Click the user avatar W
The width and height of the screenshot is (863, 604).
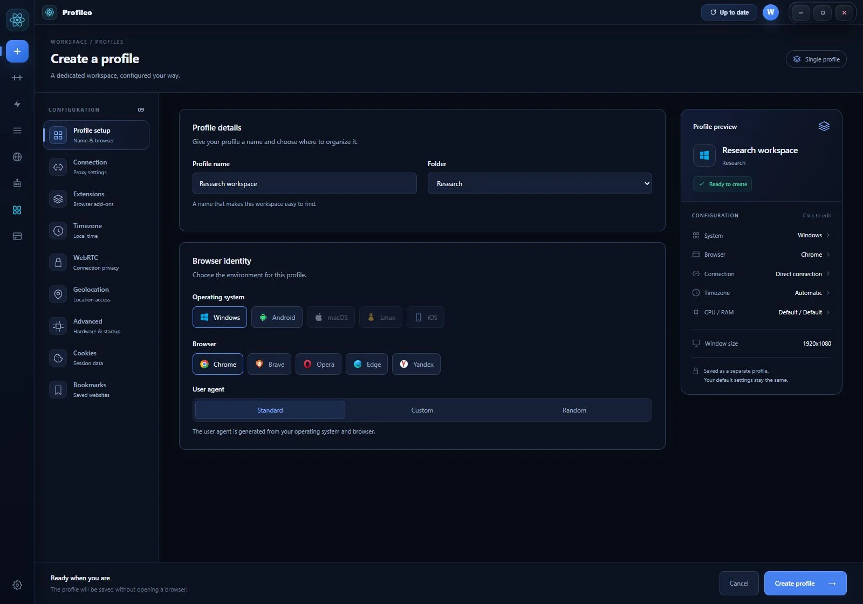pos(771,12)
